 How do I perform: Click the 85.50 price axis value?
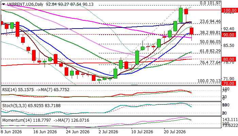(228, 45)
